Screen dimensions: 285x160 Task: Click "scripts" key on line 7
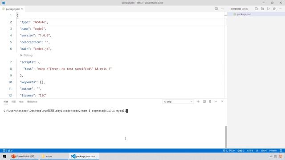[x=27, y=62]
